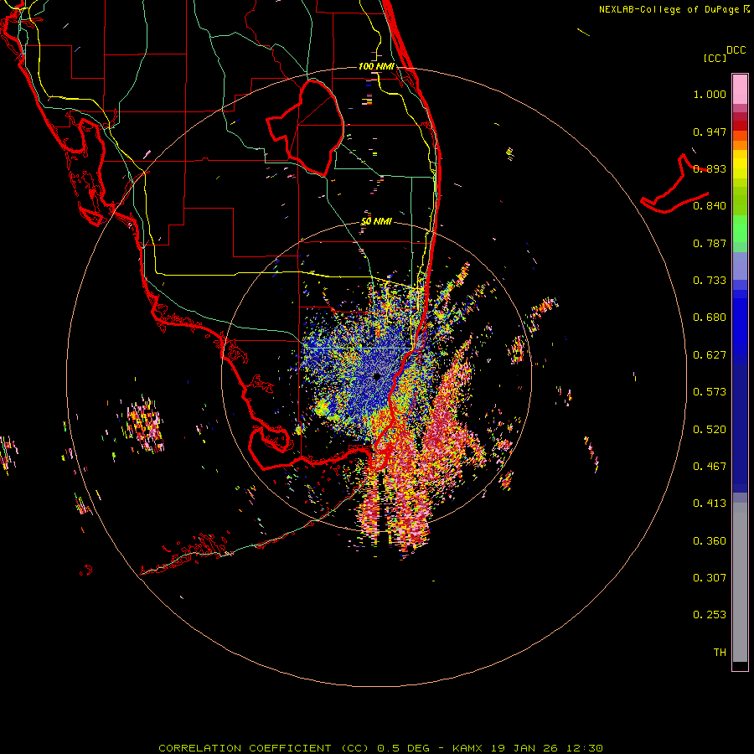The height and width of the screenshot is (754, 754).
Task: Click the 50 NMI range ring label
Action: coord(376,222)
